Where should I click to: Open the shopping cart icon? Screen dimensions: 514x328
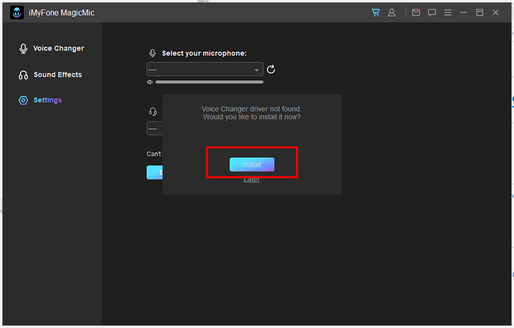[x=376, y=12]
